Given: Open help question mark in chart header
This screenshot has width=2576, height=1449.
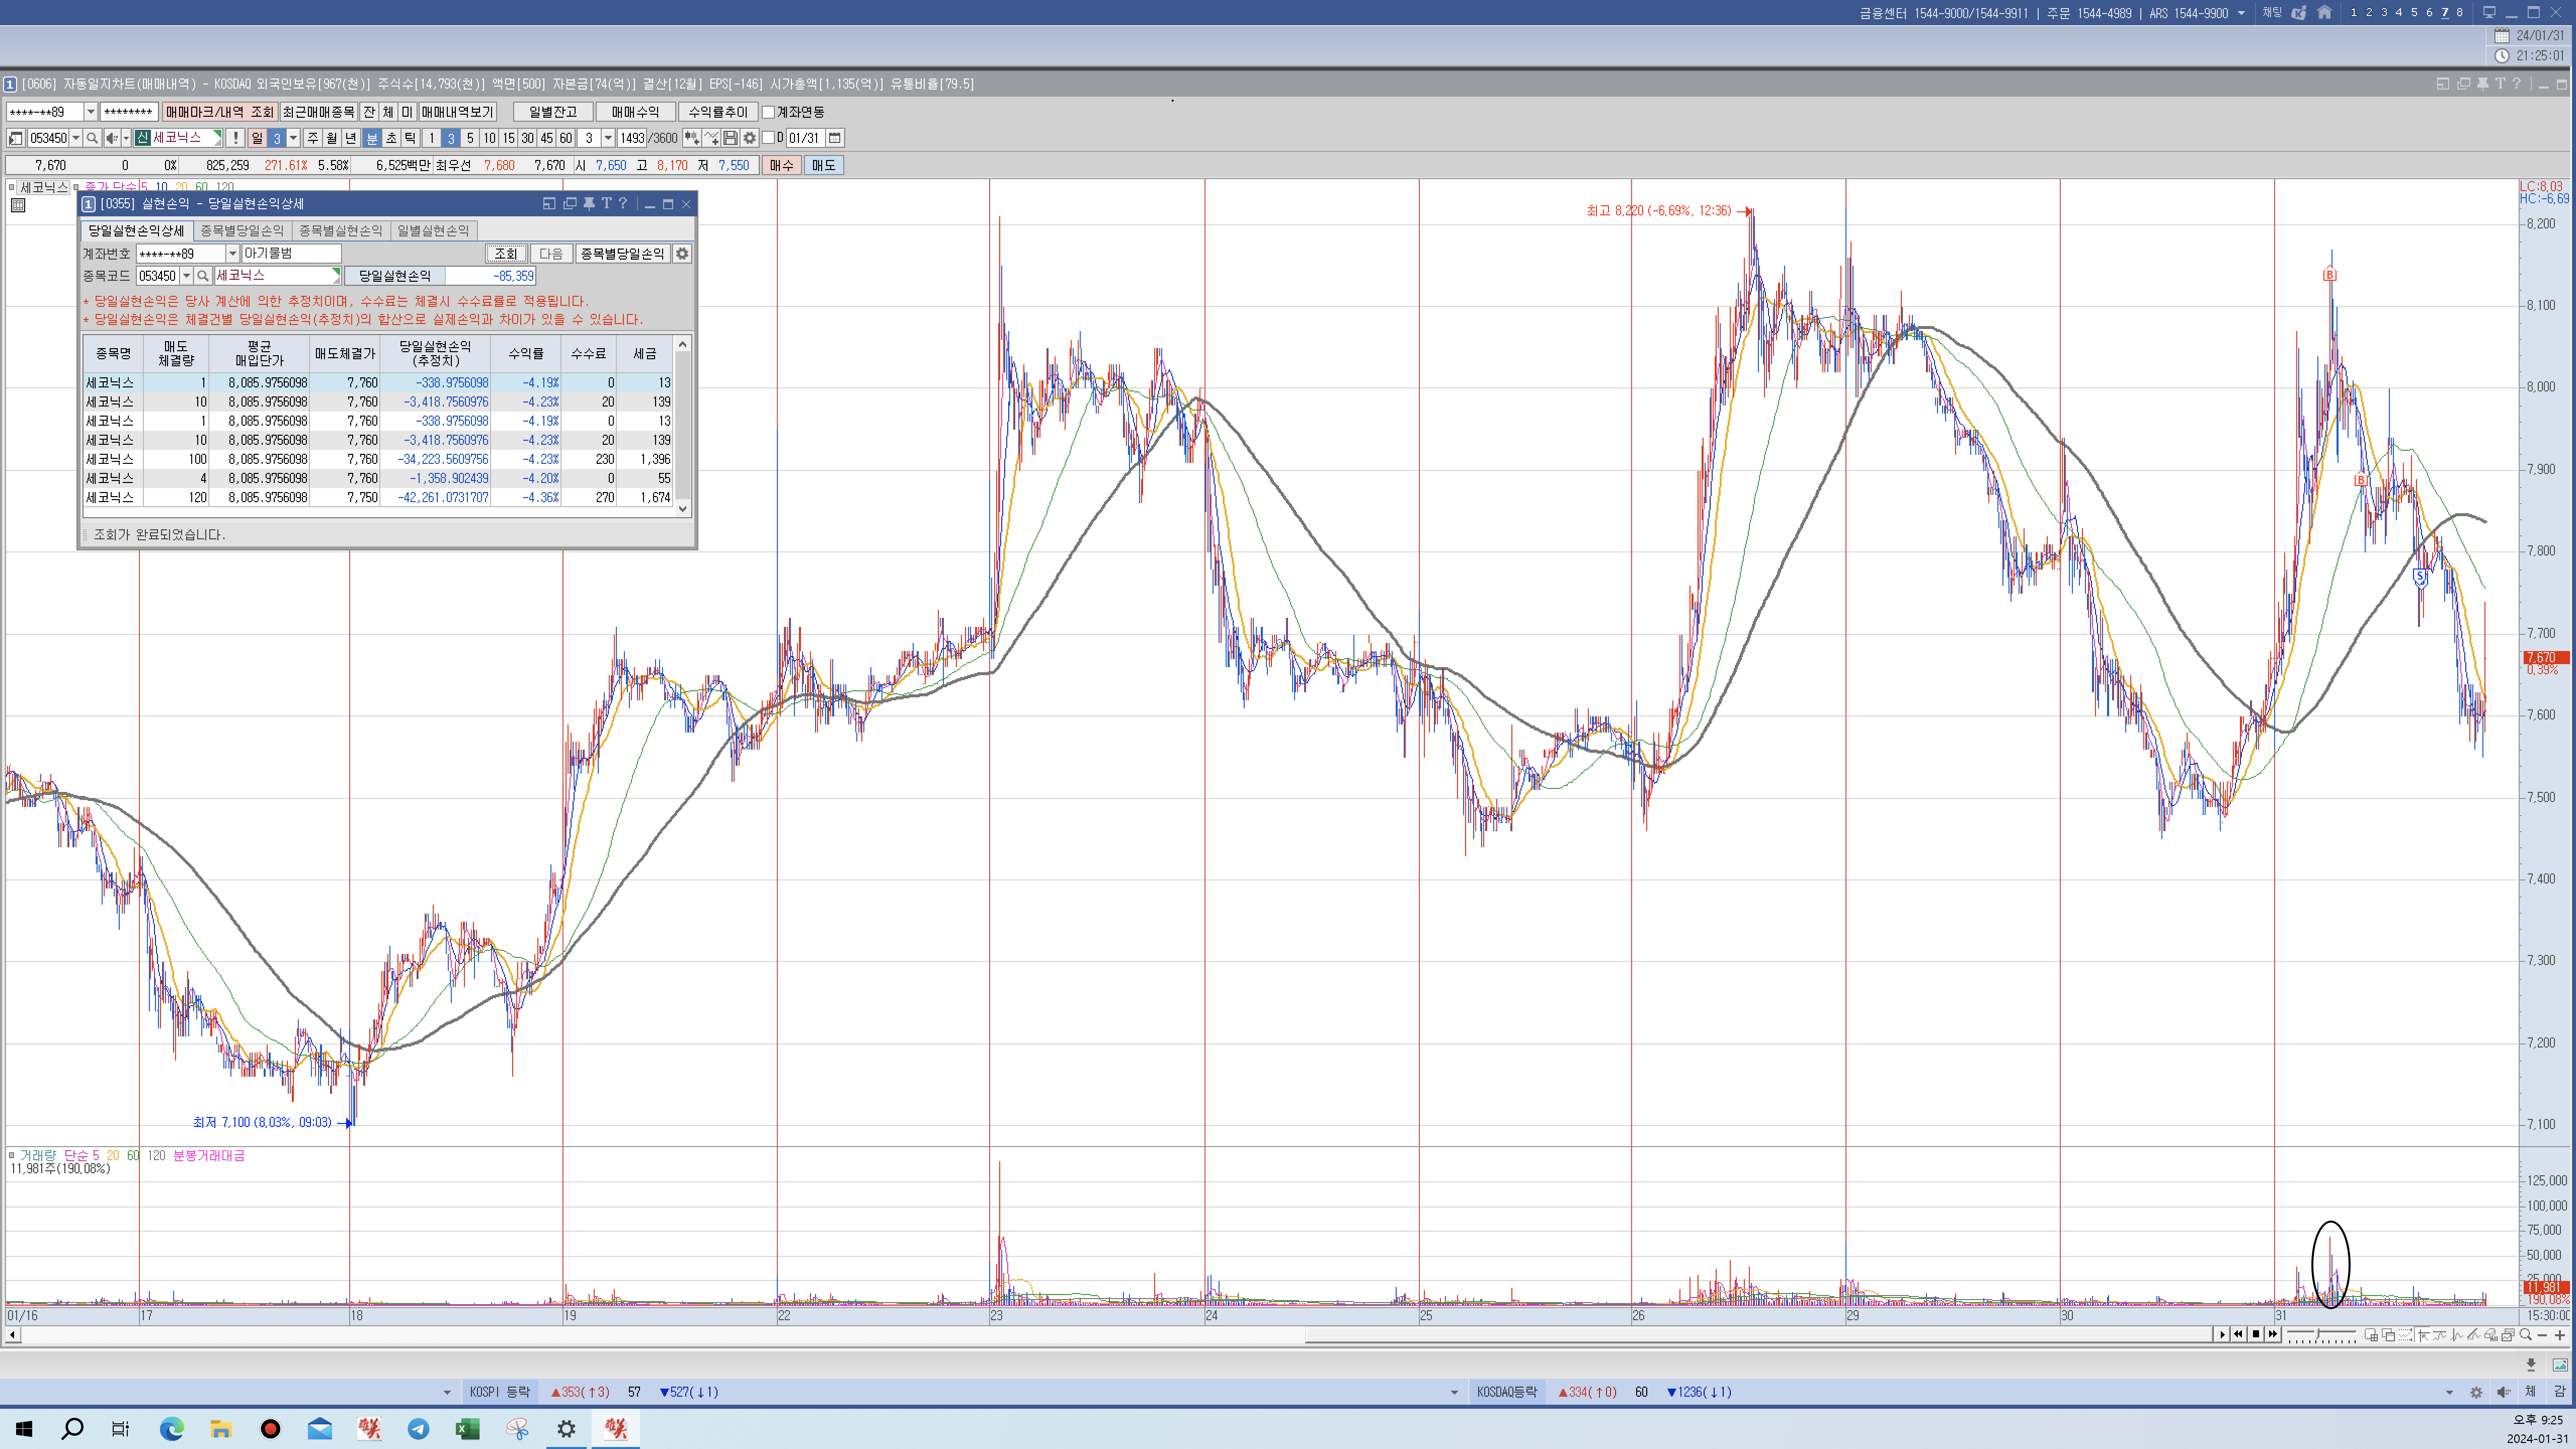Looking at the screenshot, I should click(x=2516, y=84).
